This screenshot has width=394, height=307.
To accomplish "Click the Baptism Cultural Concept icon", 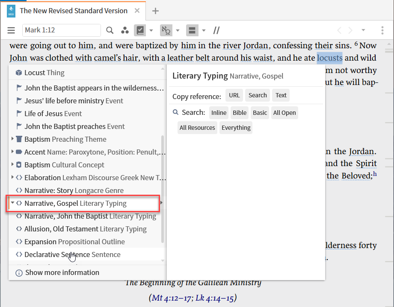I will [x=19, y=165].
